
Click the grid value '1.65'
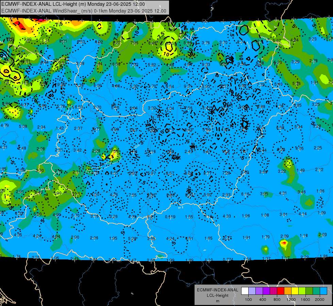tap(208, 238)
